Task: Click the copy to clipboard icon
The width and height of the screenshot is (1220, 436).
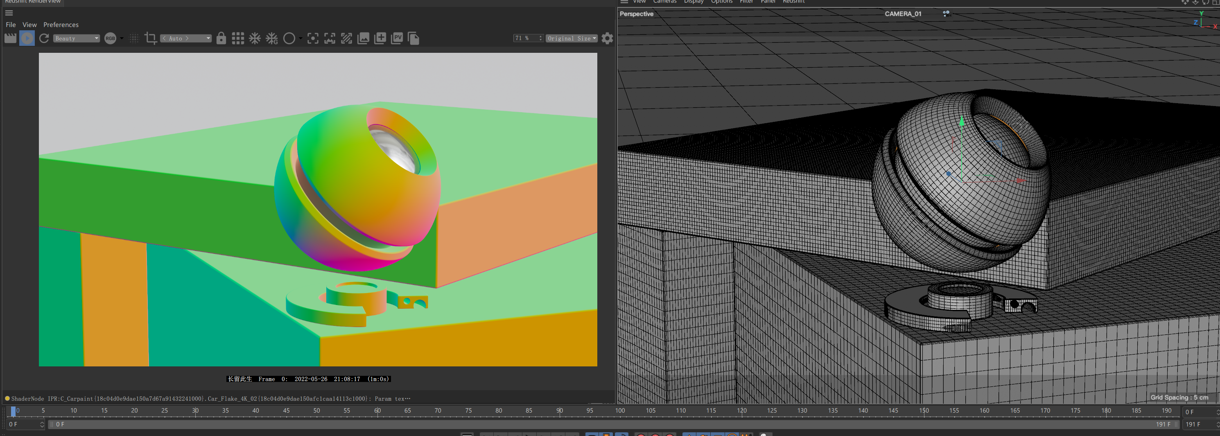Action: [413, 38]
